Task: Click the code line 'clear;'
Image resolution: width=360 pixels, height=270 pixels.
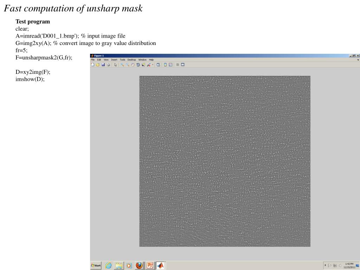Action: coord(22,29)
